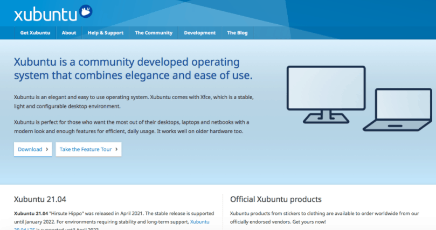Open the Get Xubuntu menu
This screenshot has width=436, height=230.
[x=35, y=33]
